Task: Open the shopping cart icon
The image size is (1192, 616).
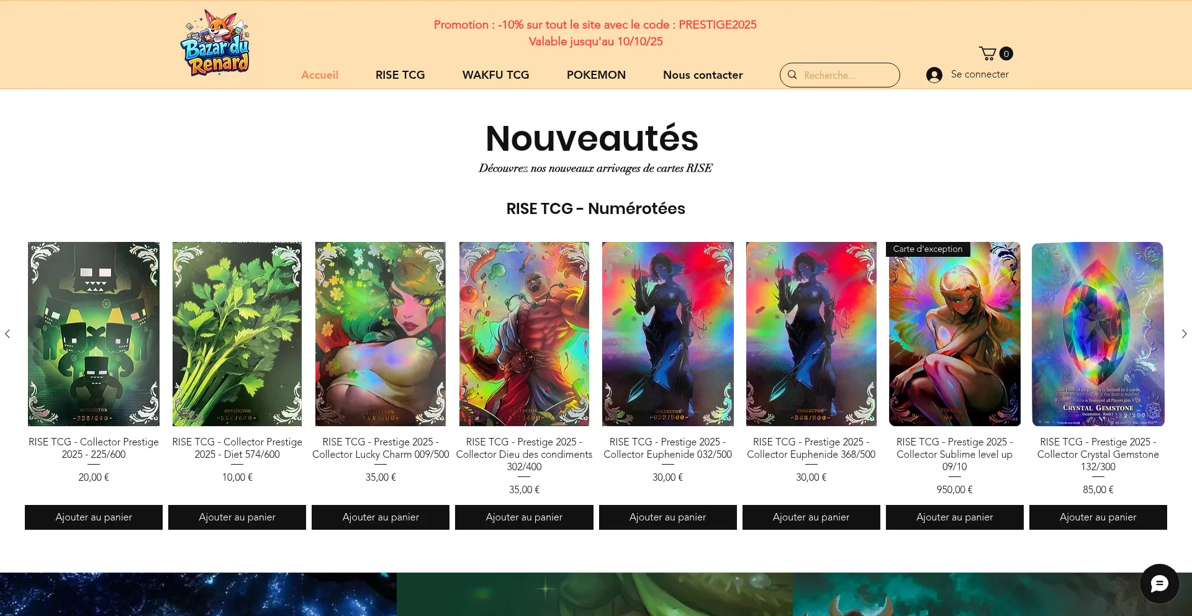Action: (x=987, y=53)
